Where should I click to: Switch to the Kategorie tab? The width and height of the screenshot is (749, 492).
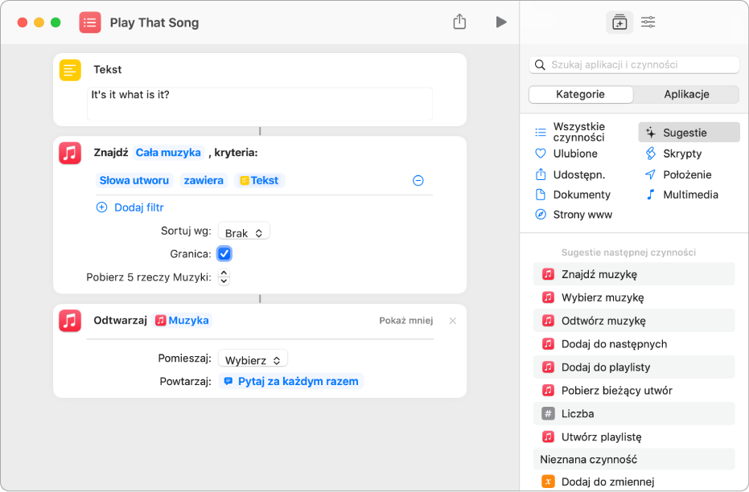coord(580,95)
